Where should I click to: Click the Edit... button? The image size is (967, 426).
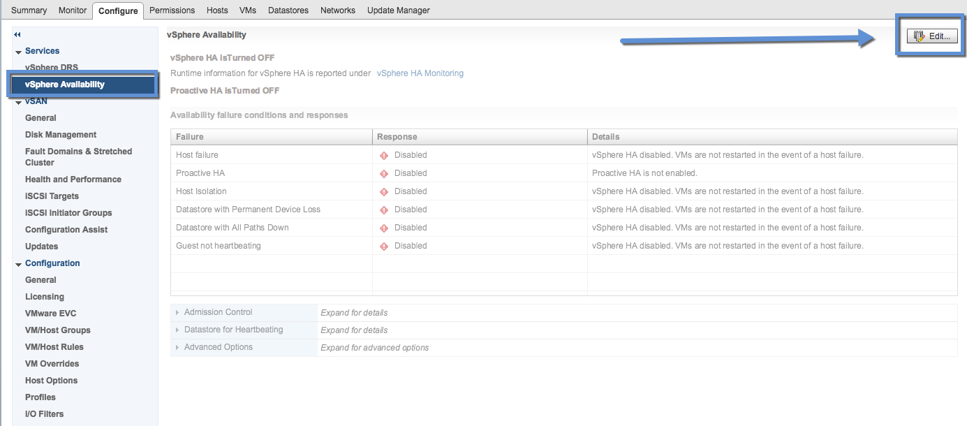[932, 36]
